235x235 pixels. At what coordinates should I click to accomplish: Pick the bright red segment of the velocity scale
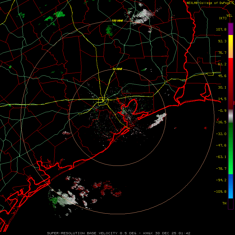point(231,84)
